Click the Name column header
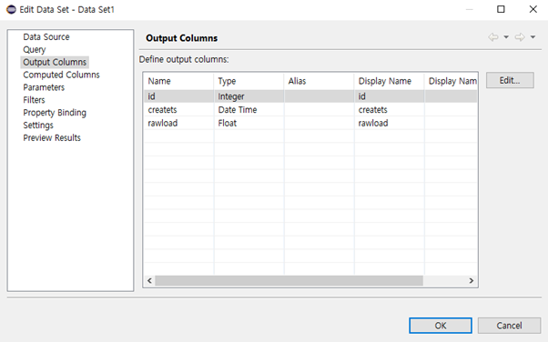The height and width of the screenshot is (342, 548). (178, 81)
